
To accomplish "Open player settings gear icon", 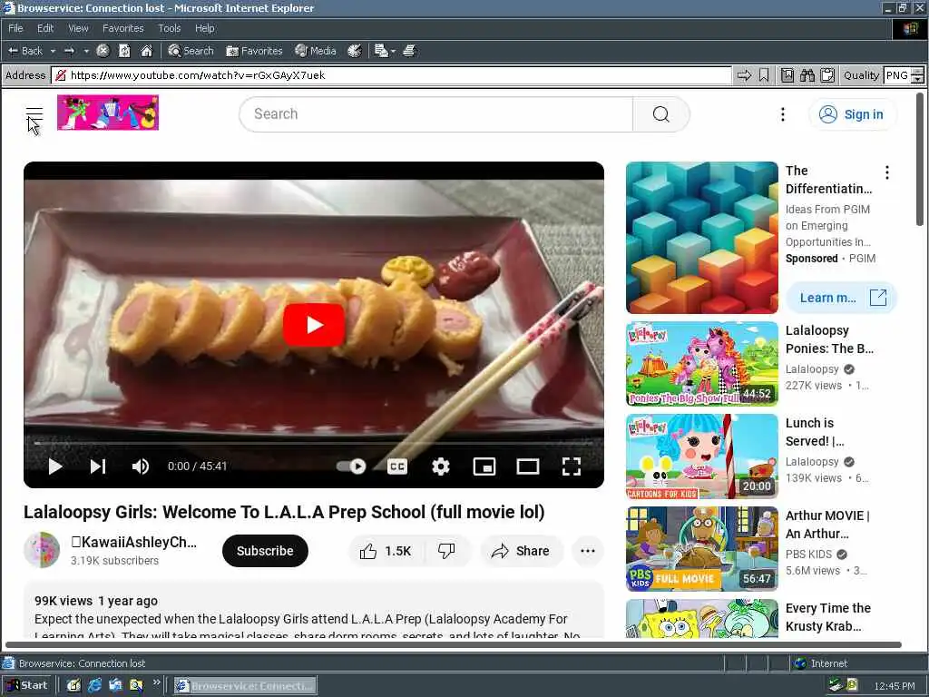I will (441, 466).
